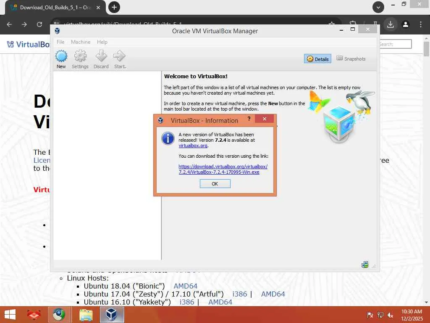Click the VirtualBox Manager title bar cube icon
Screen dimensions: 430x323
[x=57, y=31]
